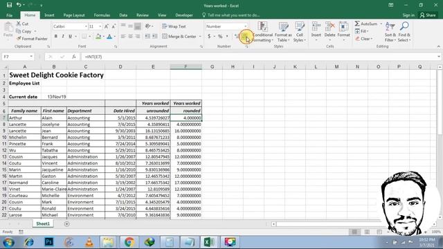The height and width of the screenshot is (249, 443).
Task: Open Ribbon Display Options
Action: (390, 5)
